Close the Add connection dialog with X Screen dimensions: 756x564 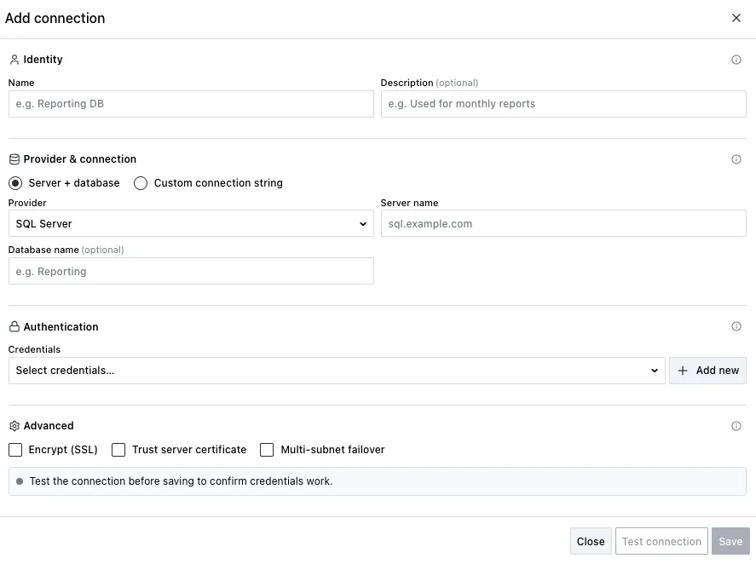coord(736,18)
